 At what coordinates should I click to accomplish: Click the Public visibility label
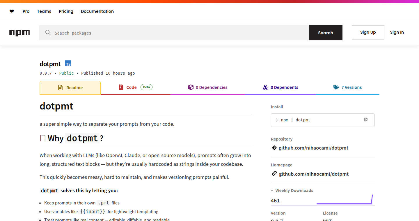(66, 73)
